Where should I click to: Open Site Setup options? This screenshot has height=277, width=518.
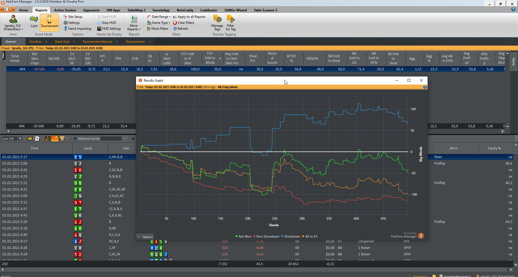pyautogui.click(x=73, y=17)
